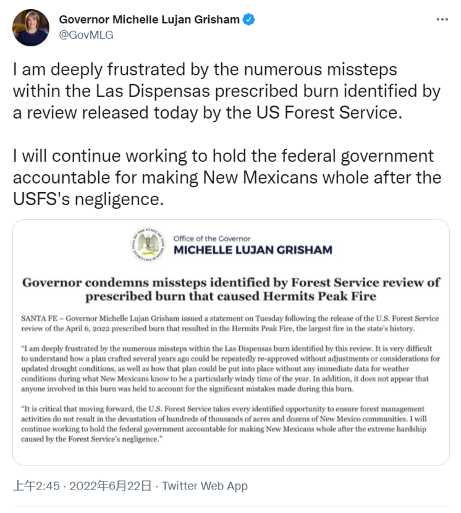Click the 2022年6月22日 date
The width and height of the screenshot is (461, 513).
tap(112, 486)
